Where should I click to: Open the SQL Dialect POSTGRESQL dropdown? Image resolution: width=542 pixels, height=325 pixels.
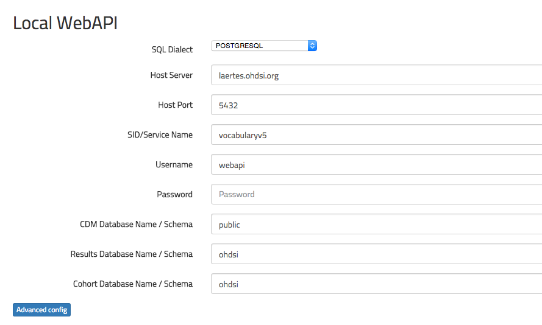263,46
